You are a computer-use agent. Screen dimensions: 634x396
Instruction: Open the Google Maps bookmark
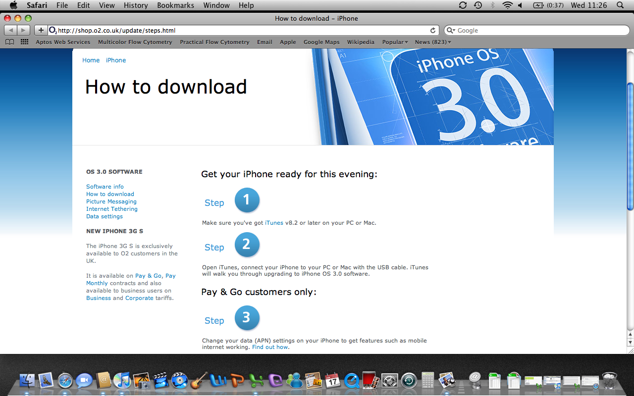click(x=321, y=42)
